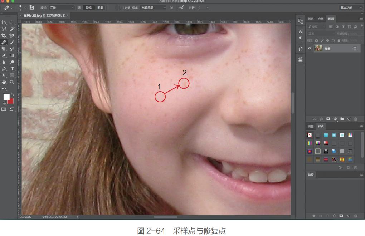Toggle the 对齐 (Aligned) checkbox

click(x=122, y=8)
